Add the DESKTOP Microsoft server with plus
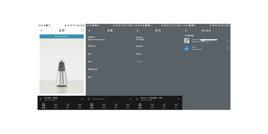268x134 pixels. (x=227, y=41)
